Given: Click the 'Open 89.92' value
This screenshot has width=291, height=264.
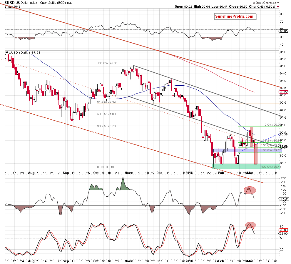Looking at the screenshot, I should click(x=183, y=6).
